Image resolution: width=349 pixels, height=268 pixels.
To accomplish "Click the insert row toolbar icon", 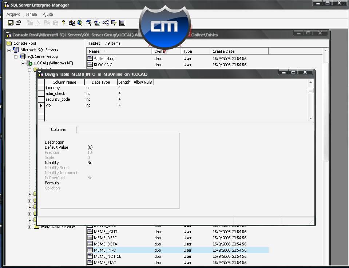I will [72, 23].
